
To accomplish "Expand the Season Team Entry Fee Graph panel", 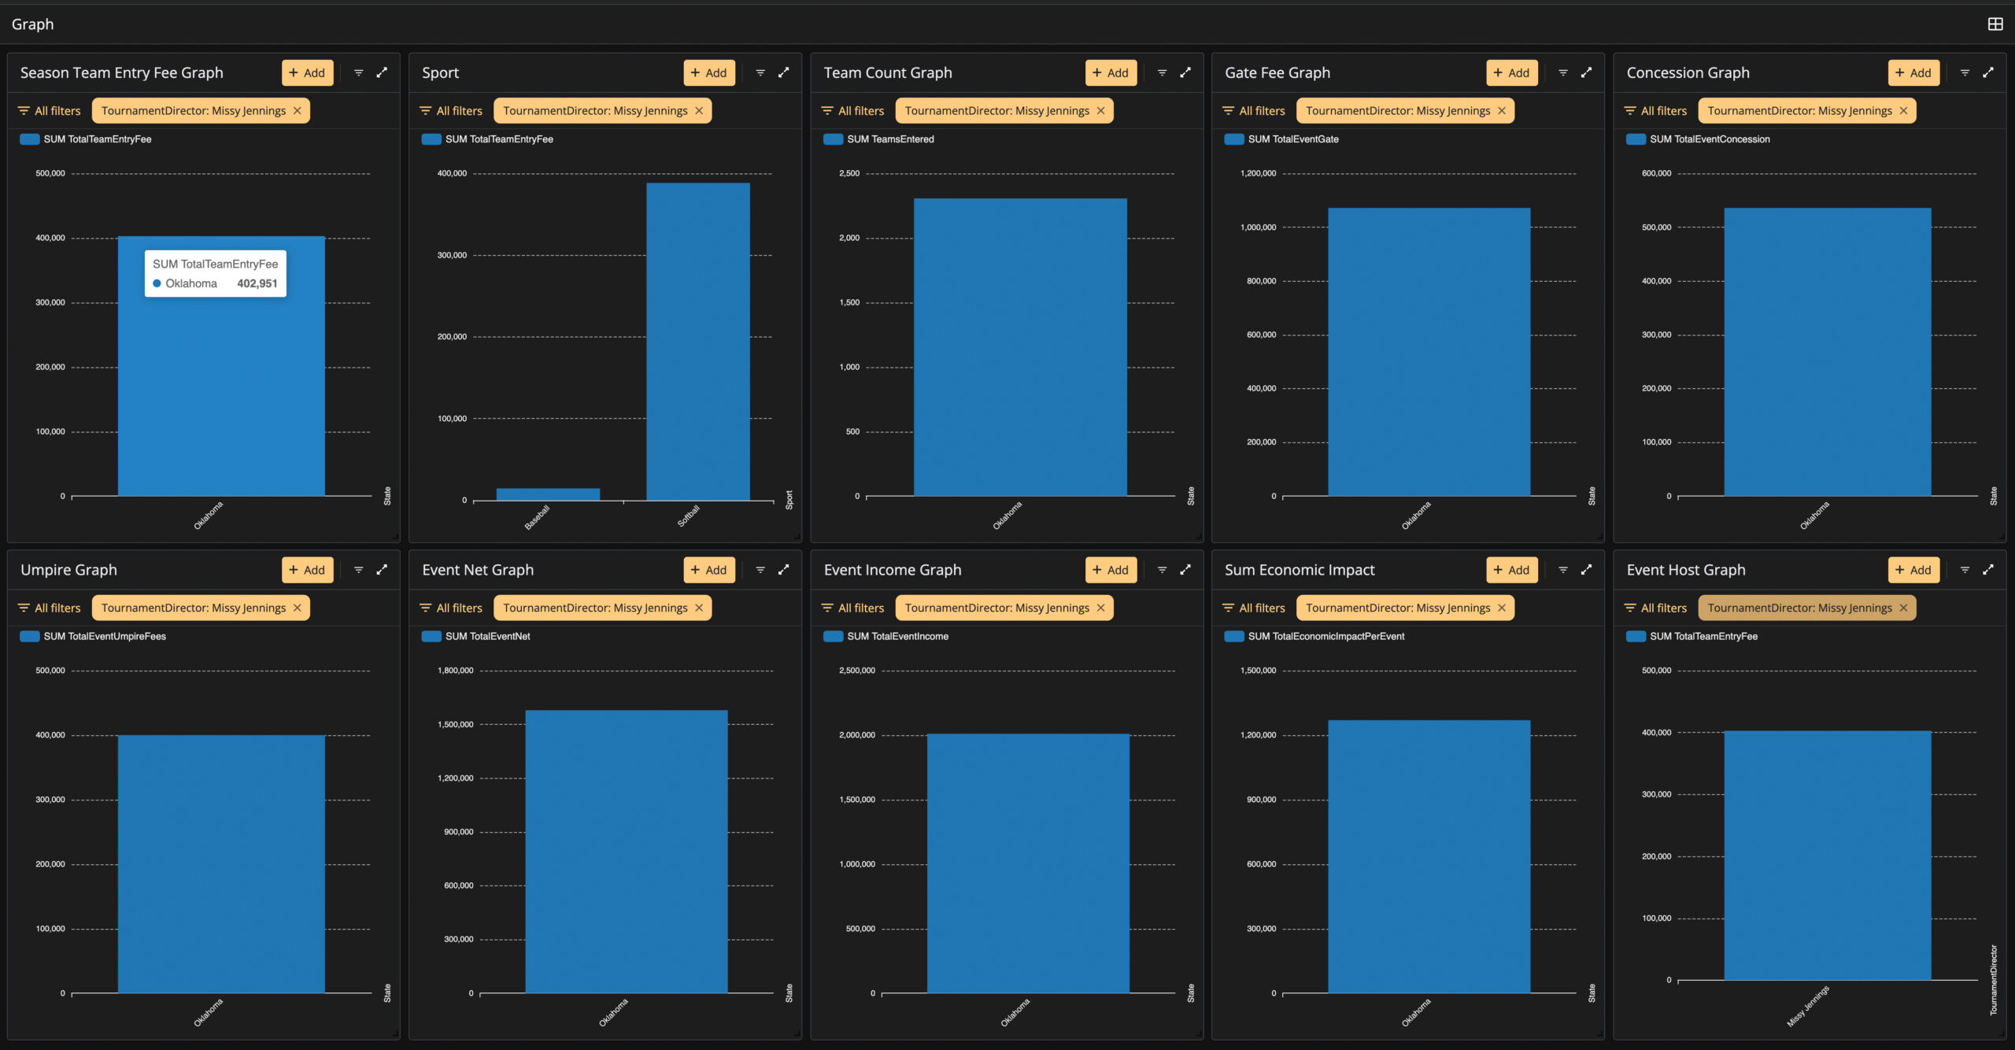I will coord(382,72).
